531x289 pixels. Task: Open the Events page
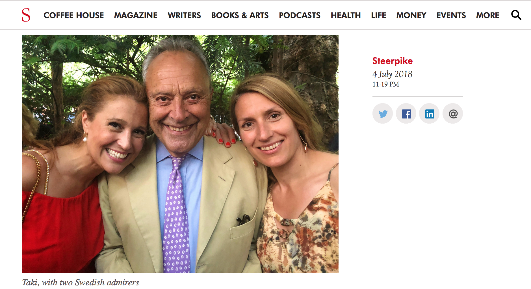451,15
